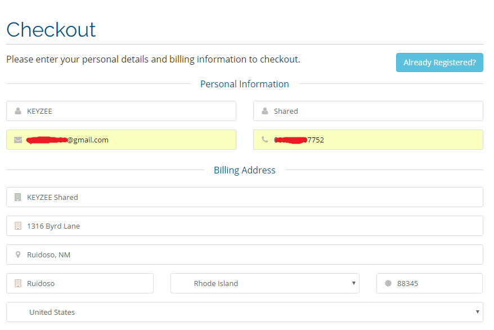Screen dimensions: 494x330
Task: Click the icon beside 1316 Byrd Lane
Action: coord(18,226)
